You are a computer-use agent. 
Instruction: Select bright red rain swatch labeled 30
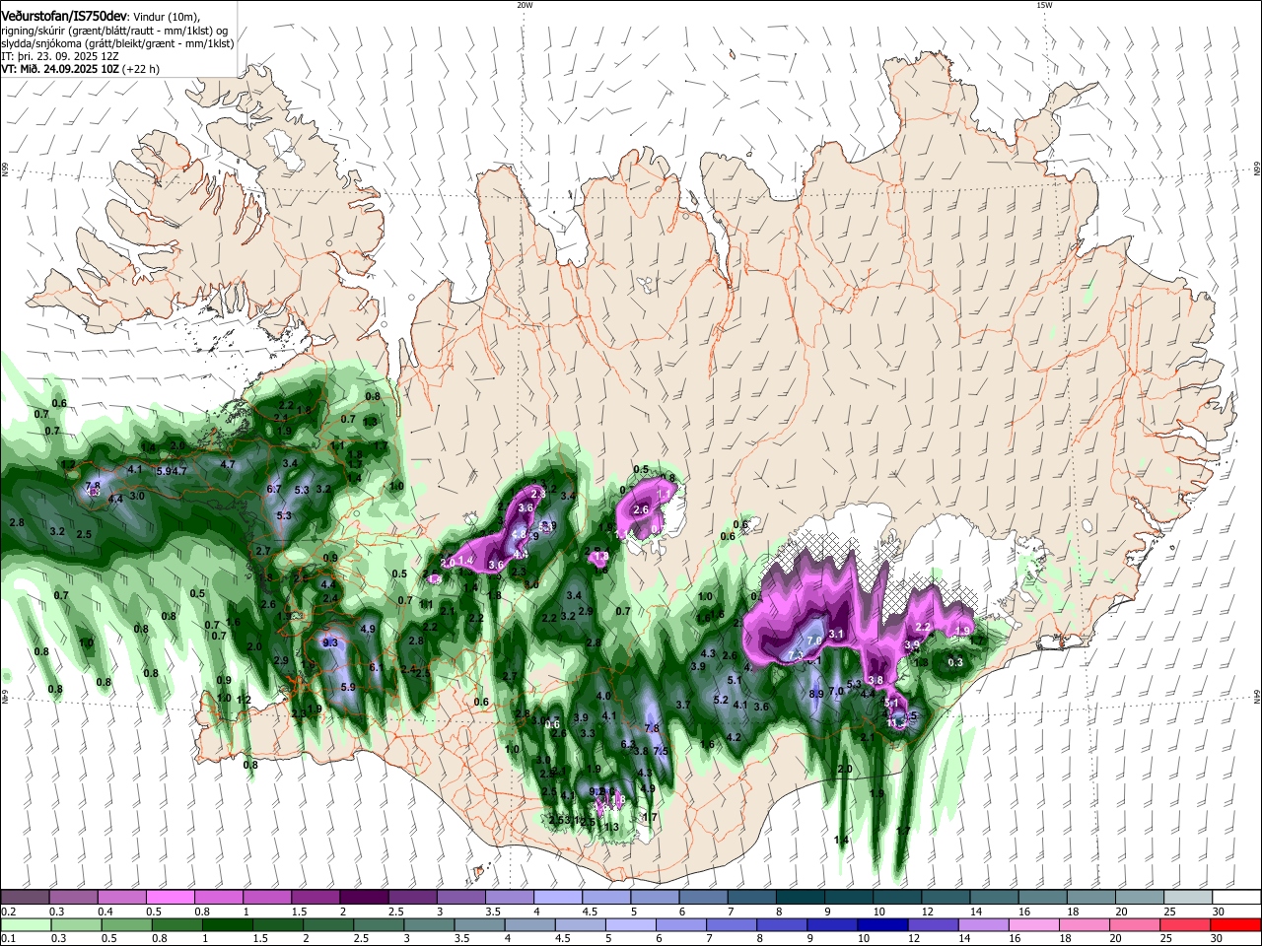tap(1234, 924)
